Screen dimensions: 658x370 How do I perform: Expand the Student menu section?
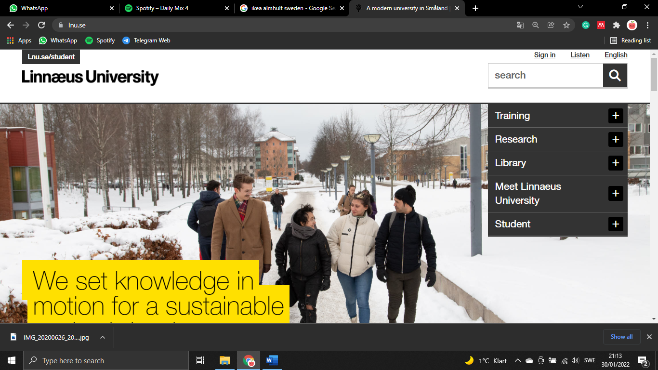615,224
